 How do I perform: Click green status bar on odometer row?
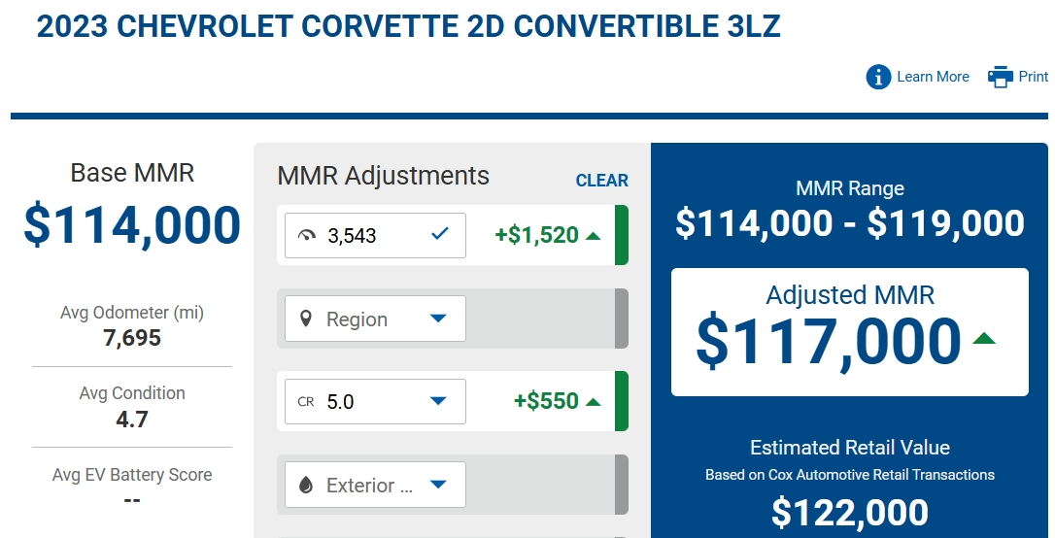[x=621, y=235]
